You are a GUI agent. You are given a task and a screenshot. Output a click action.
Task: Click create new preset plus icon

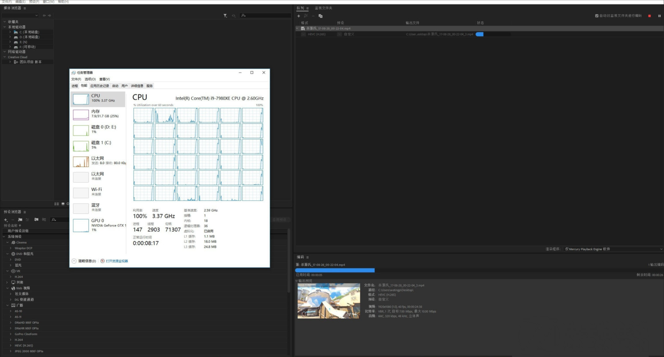(x=5, y=220)
